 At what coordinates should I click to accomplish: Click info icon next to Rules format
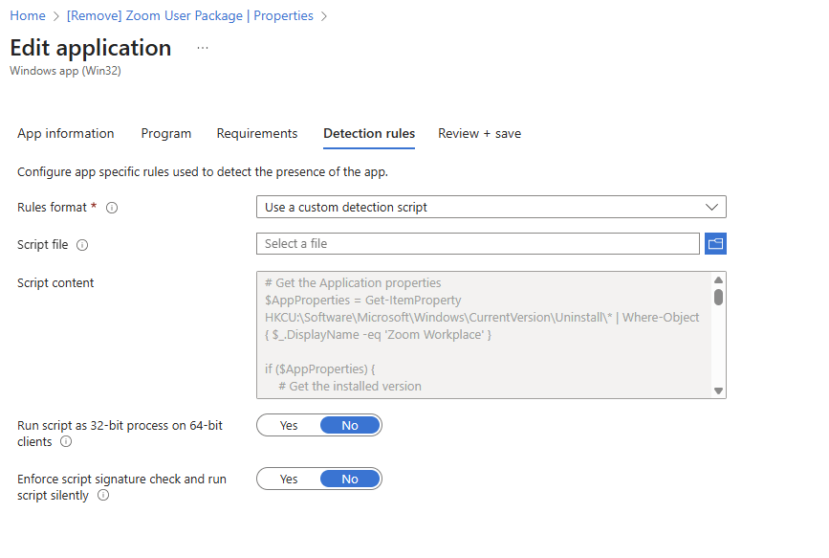[x=112, y=208]
